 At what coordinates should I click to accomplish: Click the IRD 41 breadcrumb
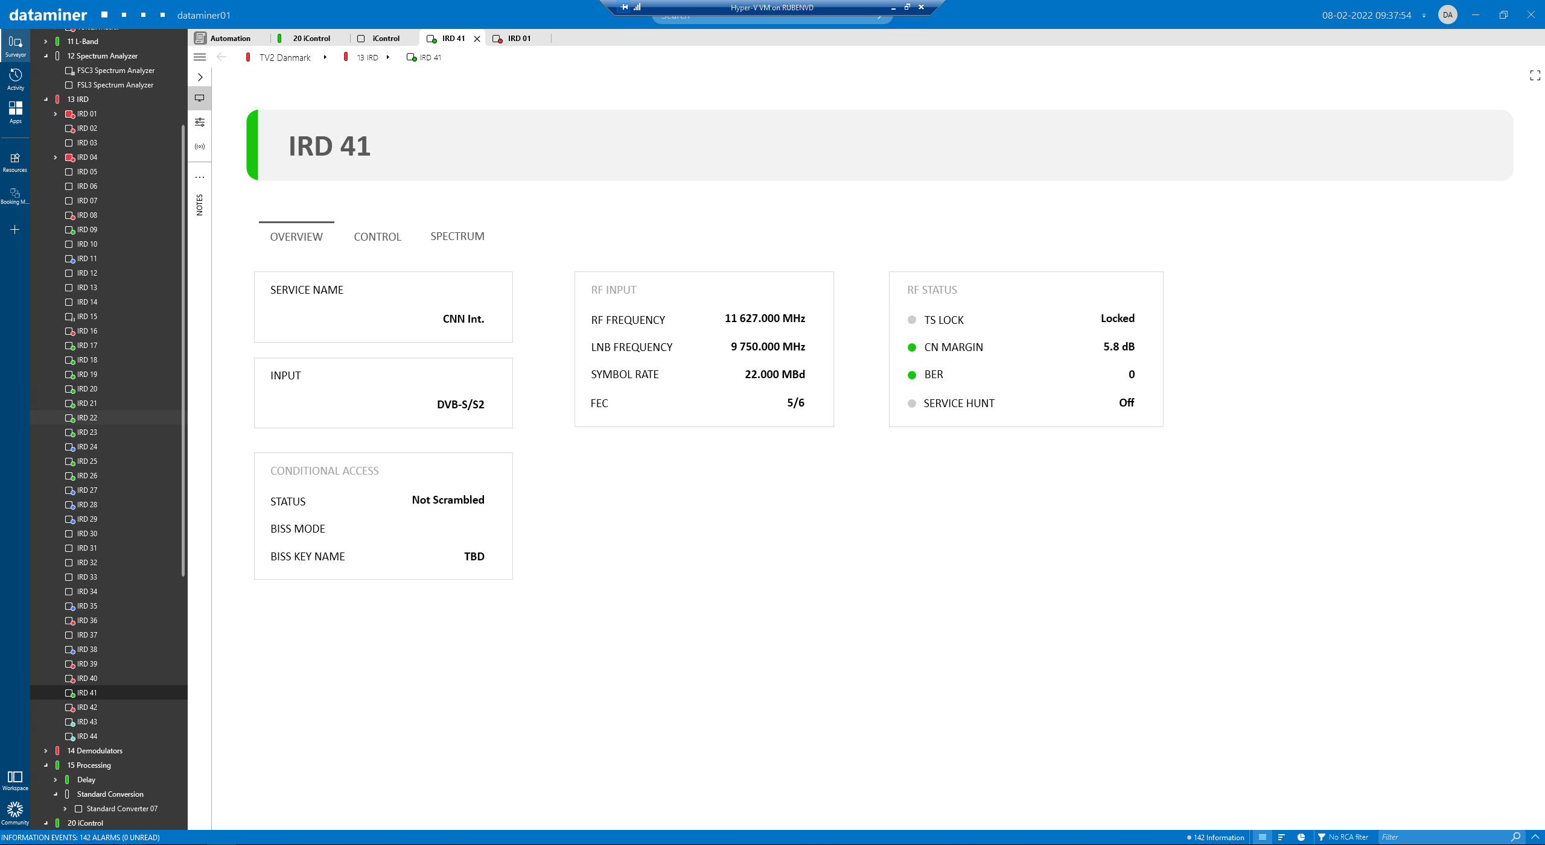point(430,57)
